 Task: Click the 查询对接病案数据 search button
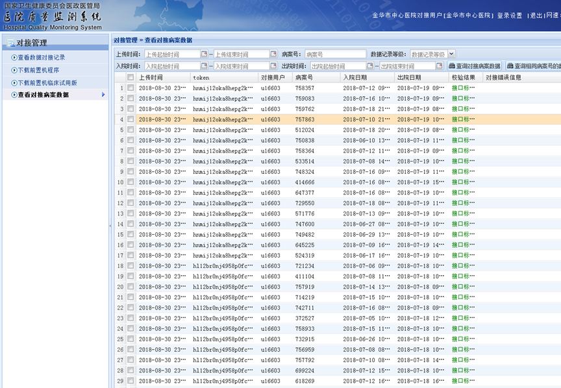[475, 66]
